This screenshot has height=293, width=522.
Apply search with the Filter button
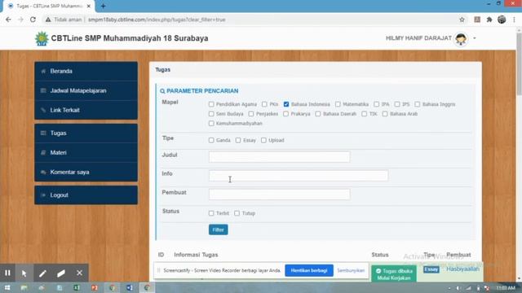pyautogui.click(x=219, y=230)
